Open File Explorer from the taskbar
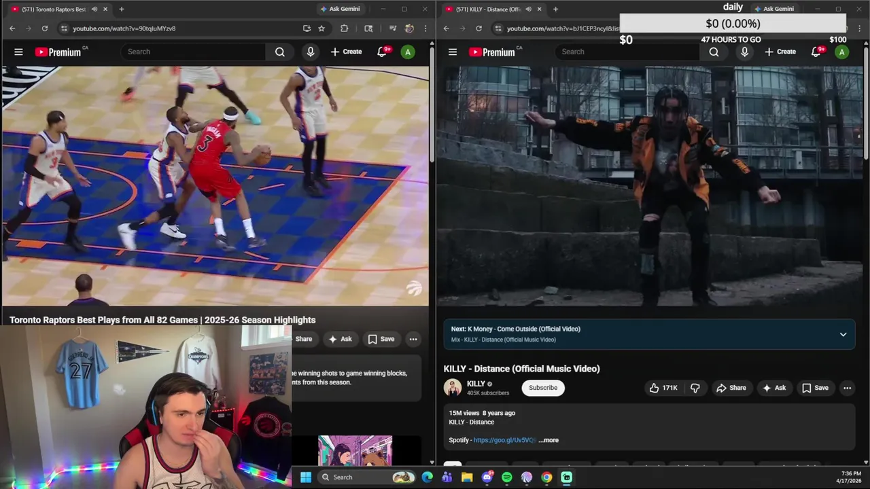 click(x=467, y=477)
